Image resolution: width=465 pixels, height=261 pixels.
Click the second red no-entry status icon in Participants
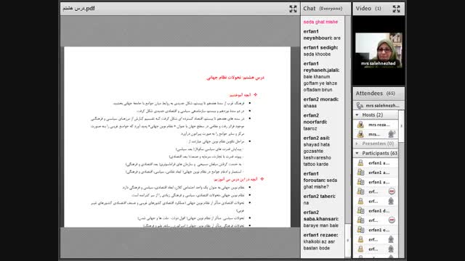(x=392, y=220)
